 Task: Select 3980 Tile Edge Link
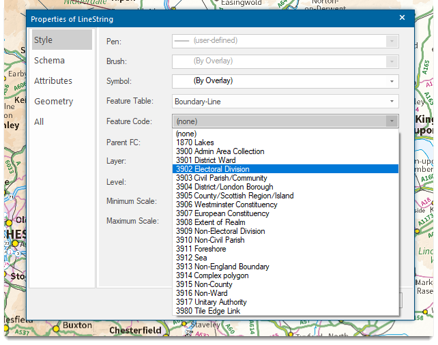point(285,311)
